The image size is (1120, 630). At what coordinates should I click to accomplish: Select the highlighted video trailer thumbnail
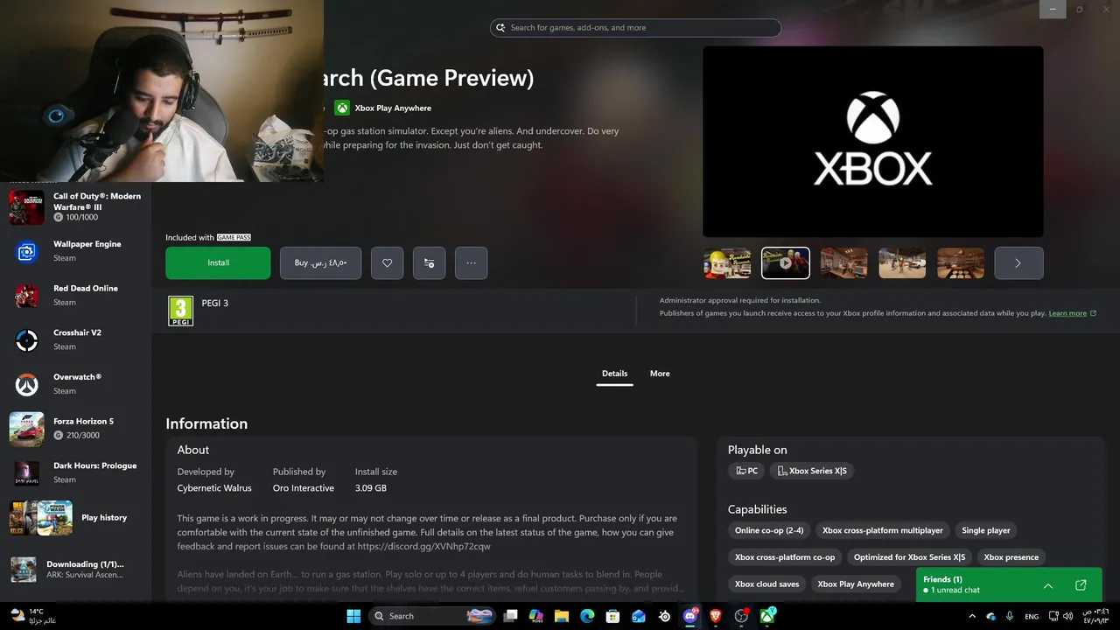click(786, 262)
